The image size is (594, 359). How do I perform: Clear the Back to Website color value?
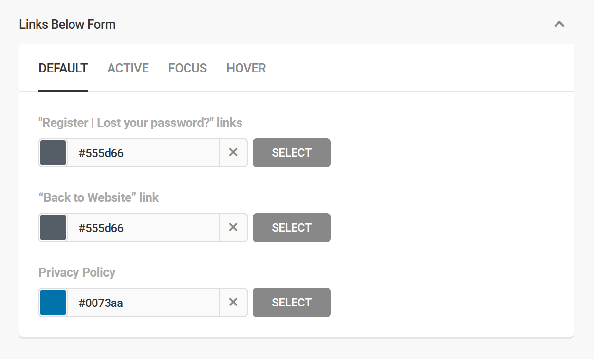[233, 228]
